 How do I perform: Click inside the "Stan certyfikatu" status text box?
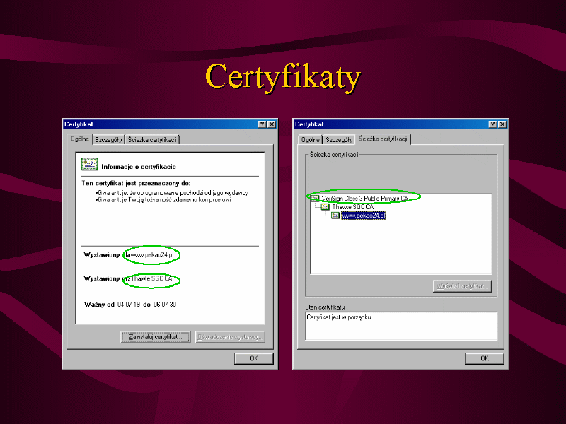401,326
